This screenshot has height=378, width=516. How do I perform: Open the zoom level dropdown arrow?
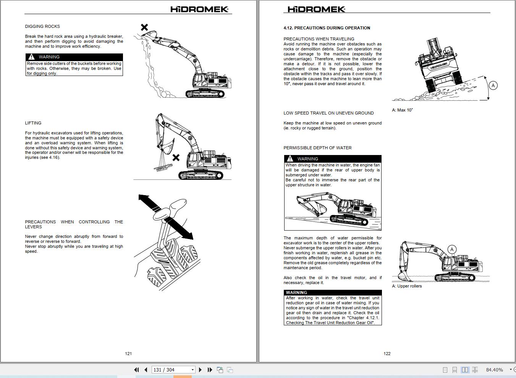click(511, 370)
